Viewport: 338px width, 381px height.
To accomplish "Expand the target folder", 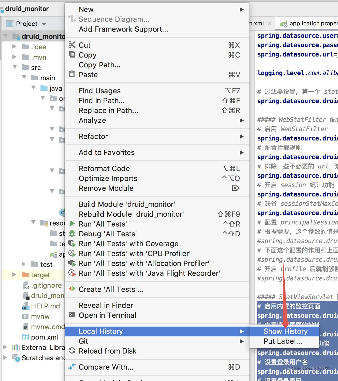I will click(x=14, y=274).
